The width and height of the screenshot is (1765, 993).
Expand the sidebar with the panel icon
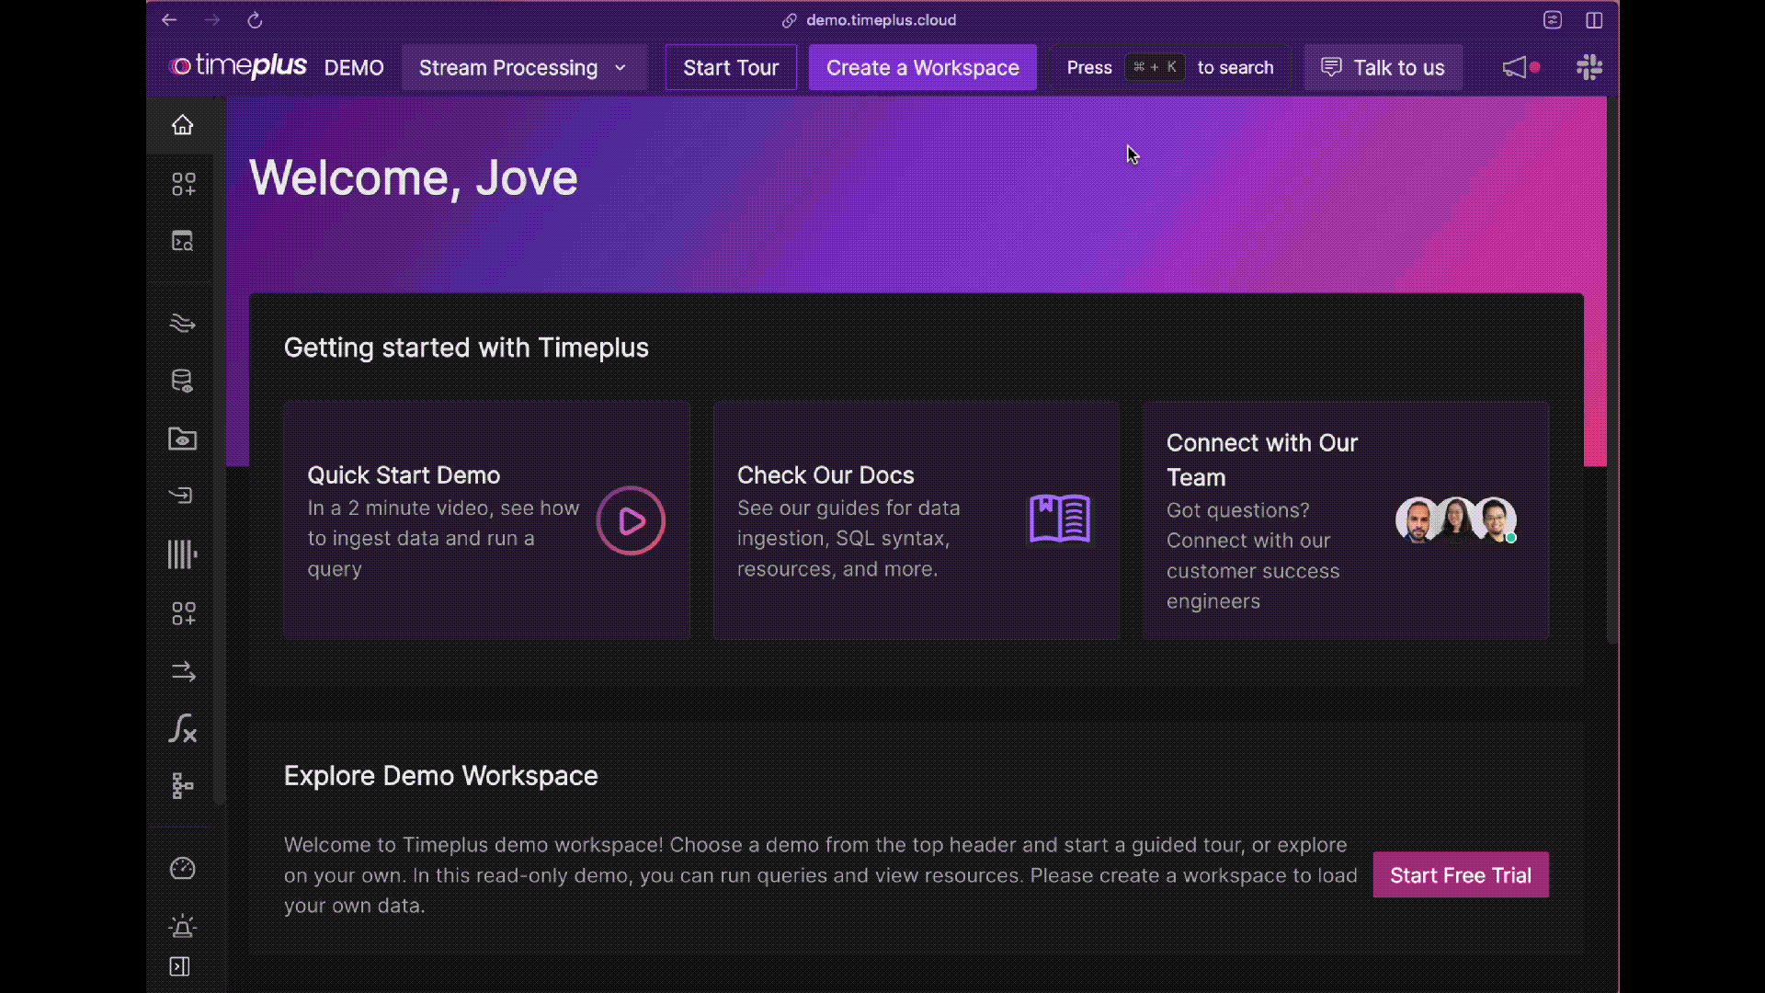click(179, 966)
